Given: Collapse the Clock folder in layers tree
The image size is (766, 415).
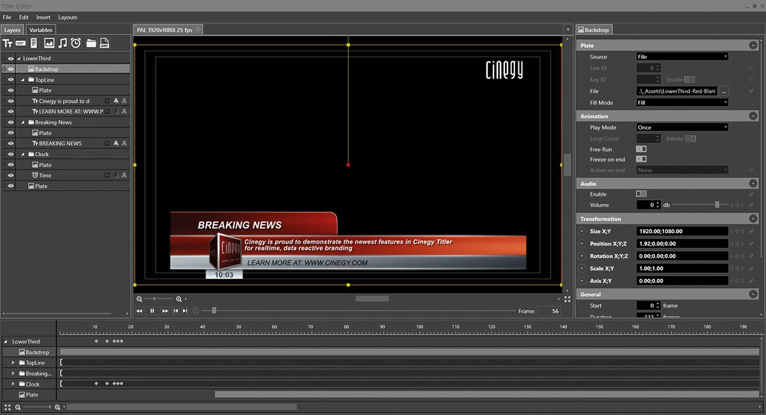Looking at the screenshot, I should [22, 155].
